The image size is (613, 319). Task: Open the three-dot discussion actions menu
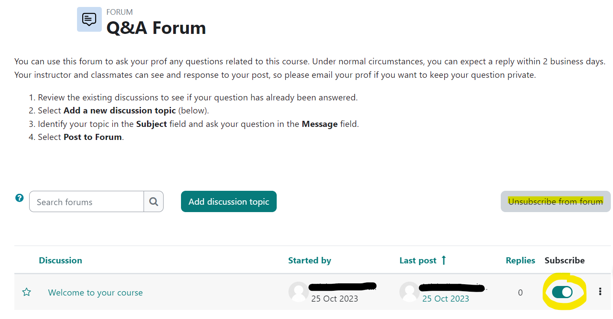tap(600, 292)
